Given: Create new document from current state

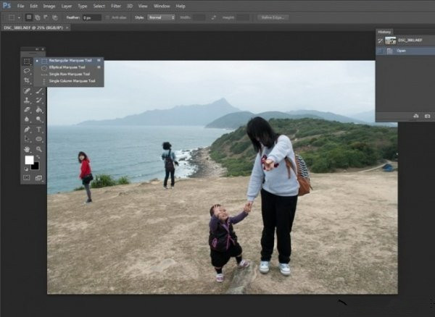Looking at the screenshot, I should click(416, 116).
